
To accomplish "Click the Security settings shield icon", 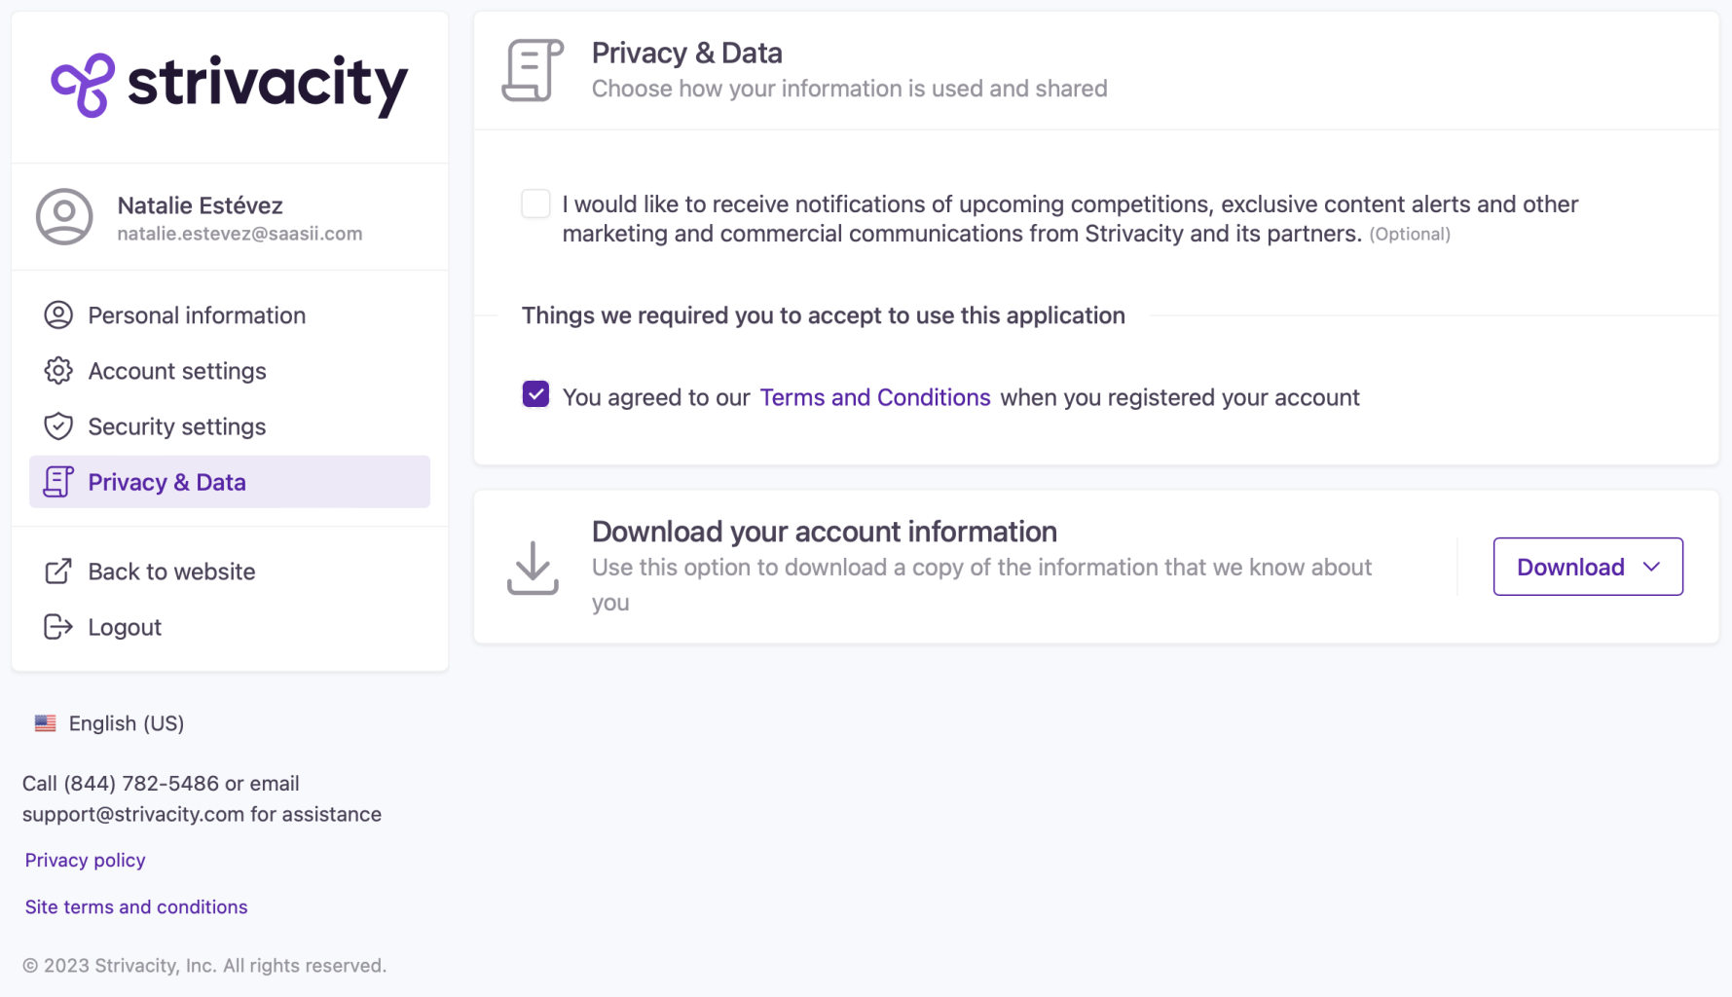I will click(58, 426).
